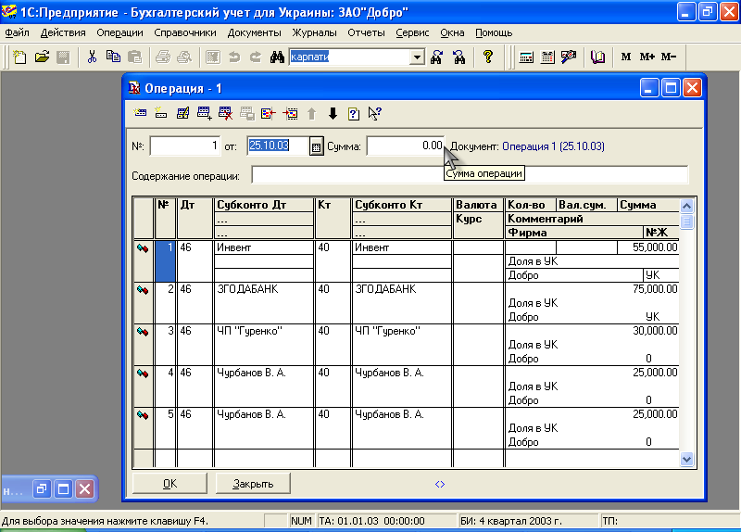This screenshot has height=532, width=741.
Task: Open the Отчеты menu
Action: 366,32
